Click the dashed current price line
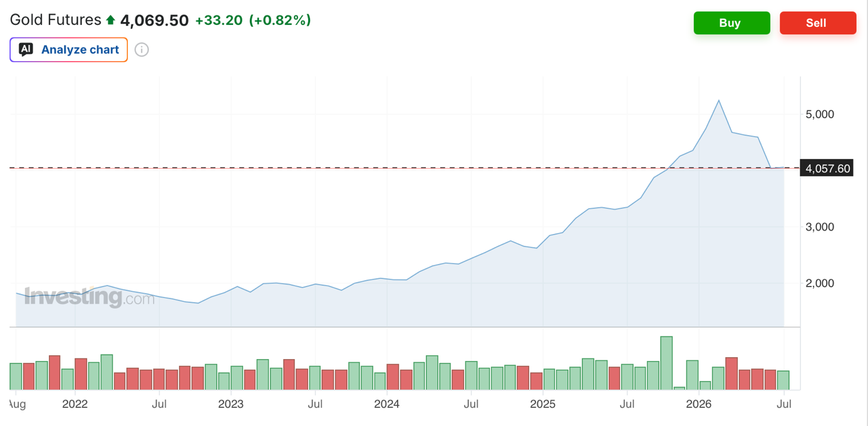 pos(401,168)
